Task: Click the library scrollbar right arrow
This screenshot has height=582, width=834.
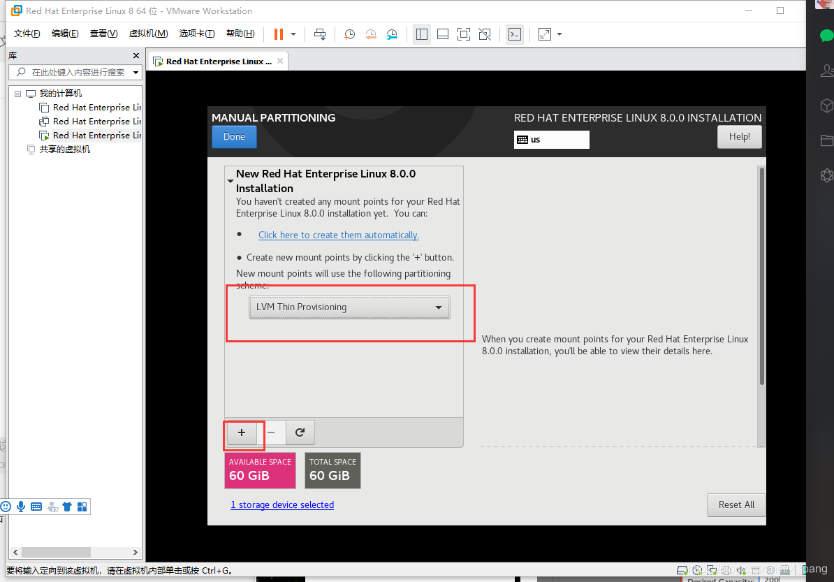Action: coord(135,552)
